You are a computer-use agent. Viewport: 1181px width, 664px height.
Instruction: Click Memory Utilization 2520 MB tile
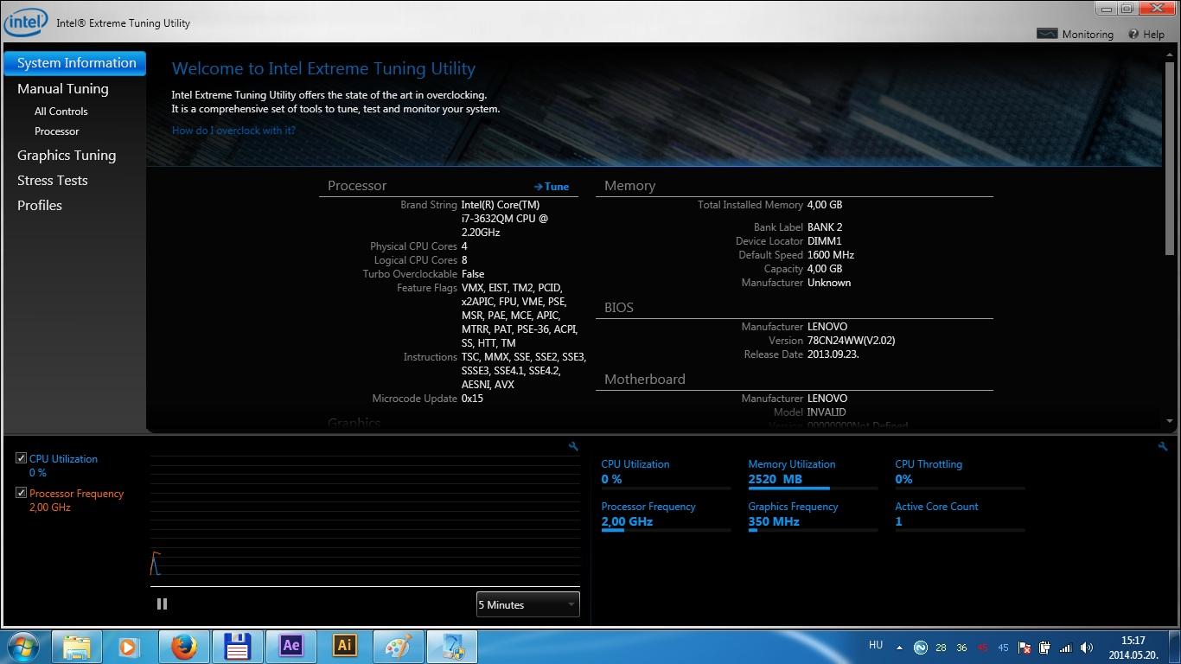(x=813, y=472)
